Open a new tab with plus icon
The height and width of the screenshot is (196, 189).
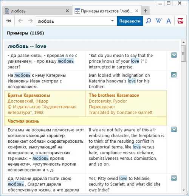[x=146, y=11]
